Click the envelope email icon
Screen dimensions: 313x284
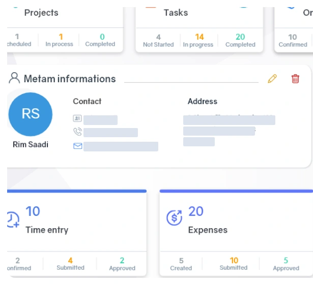pyautogui.click(x=77, y=146)
